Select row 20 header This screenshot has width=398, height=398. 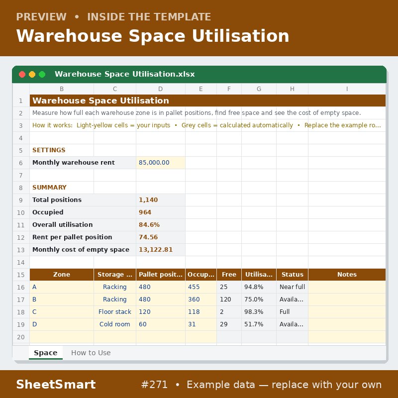click(21, 337)
